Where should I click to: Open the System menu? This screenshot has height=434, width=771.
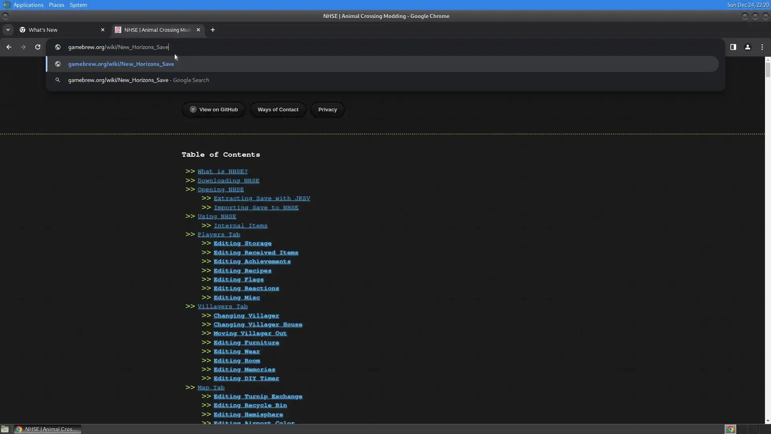tap(78, 5)
